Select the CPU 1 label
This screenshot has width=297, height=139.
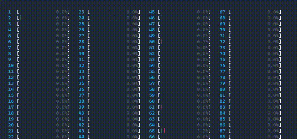(10, 12)
